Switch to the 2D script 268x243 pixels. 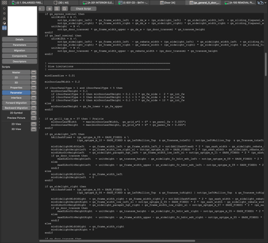pyautogui.click(x=16, y=78)
